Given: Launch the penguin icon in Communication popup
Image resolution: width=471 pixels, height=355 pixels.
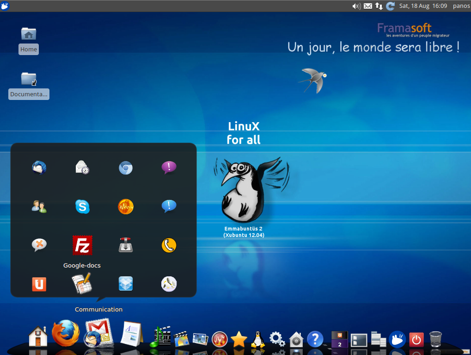Looking at the screenshot, I should click(169, 284).
